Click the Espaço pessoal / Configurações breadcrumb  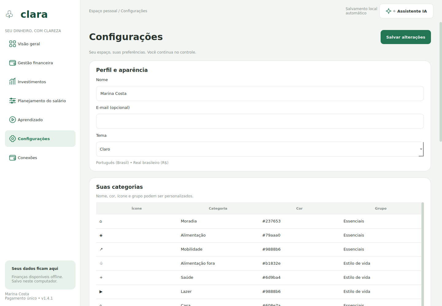tap(118, 11)
